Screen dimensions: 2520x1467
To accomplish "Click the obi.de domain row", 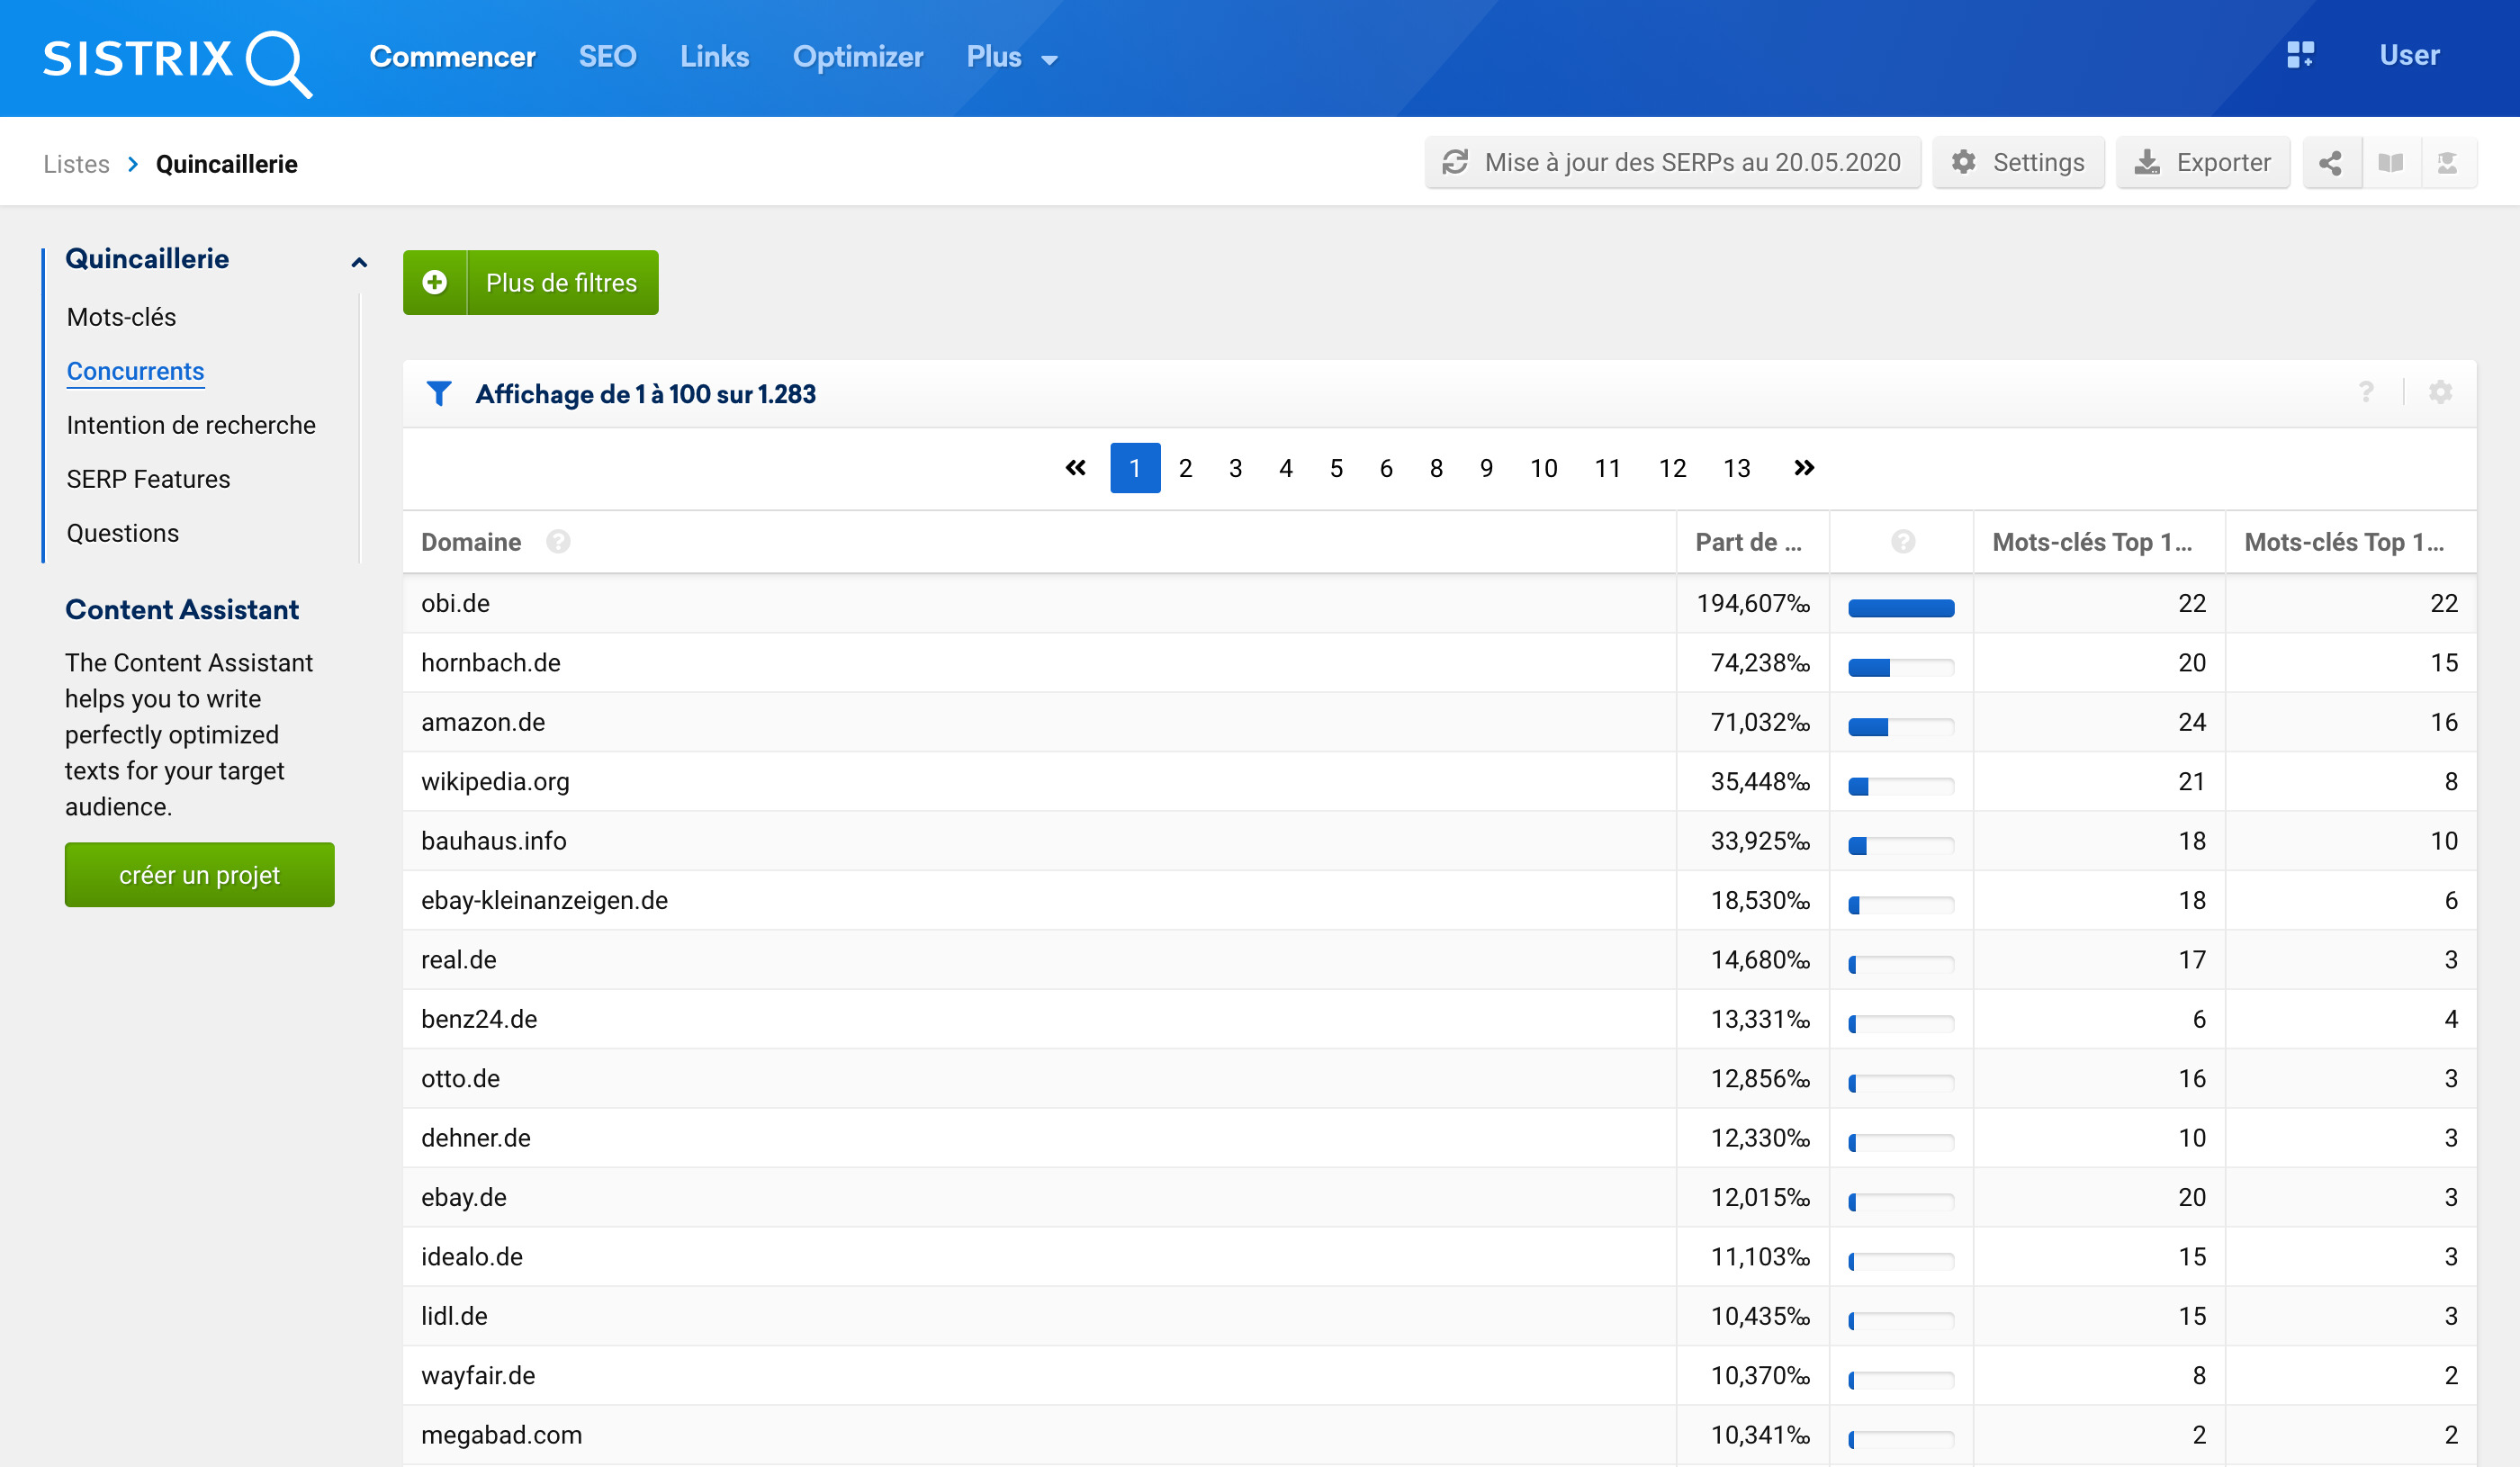I will [x=1440, y=603].
